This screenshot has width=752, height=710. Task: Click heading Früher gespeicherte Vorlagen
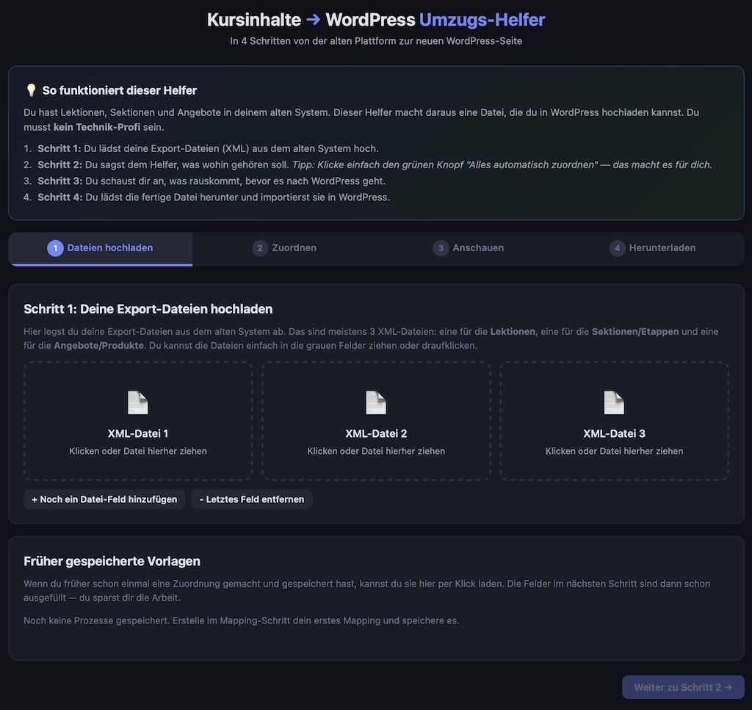coord(112,562)
